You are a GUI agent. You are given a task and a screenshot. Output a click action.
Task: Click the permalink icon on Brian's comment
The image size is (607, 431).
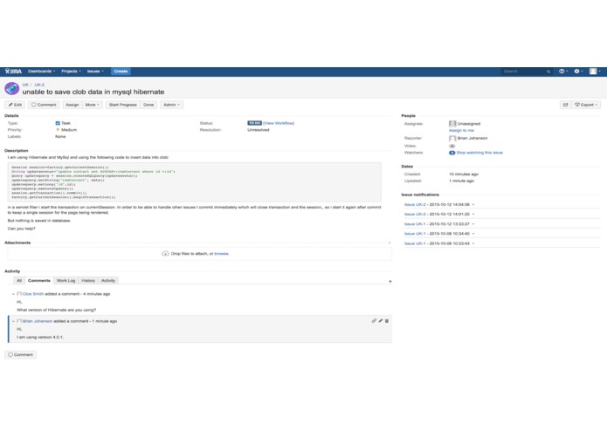[374, 321]
